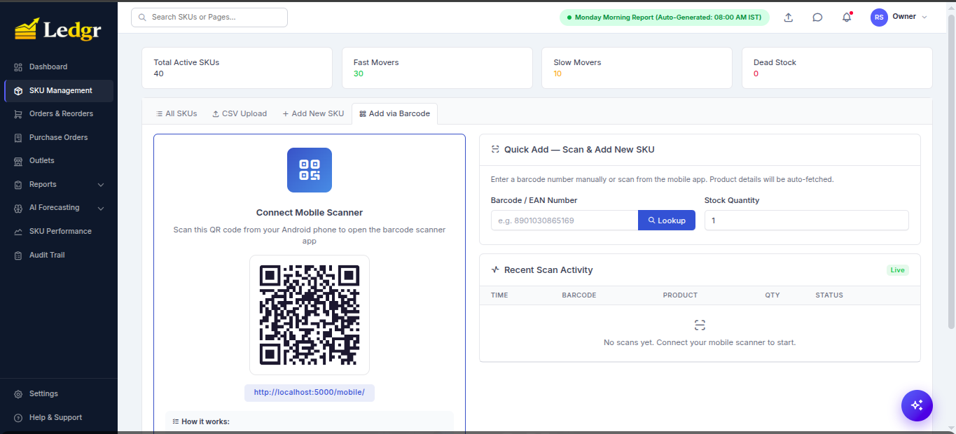Click the Live status badge
The width and height of the screenshot is (956, 434).
[898, 270]
